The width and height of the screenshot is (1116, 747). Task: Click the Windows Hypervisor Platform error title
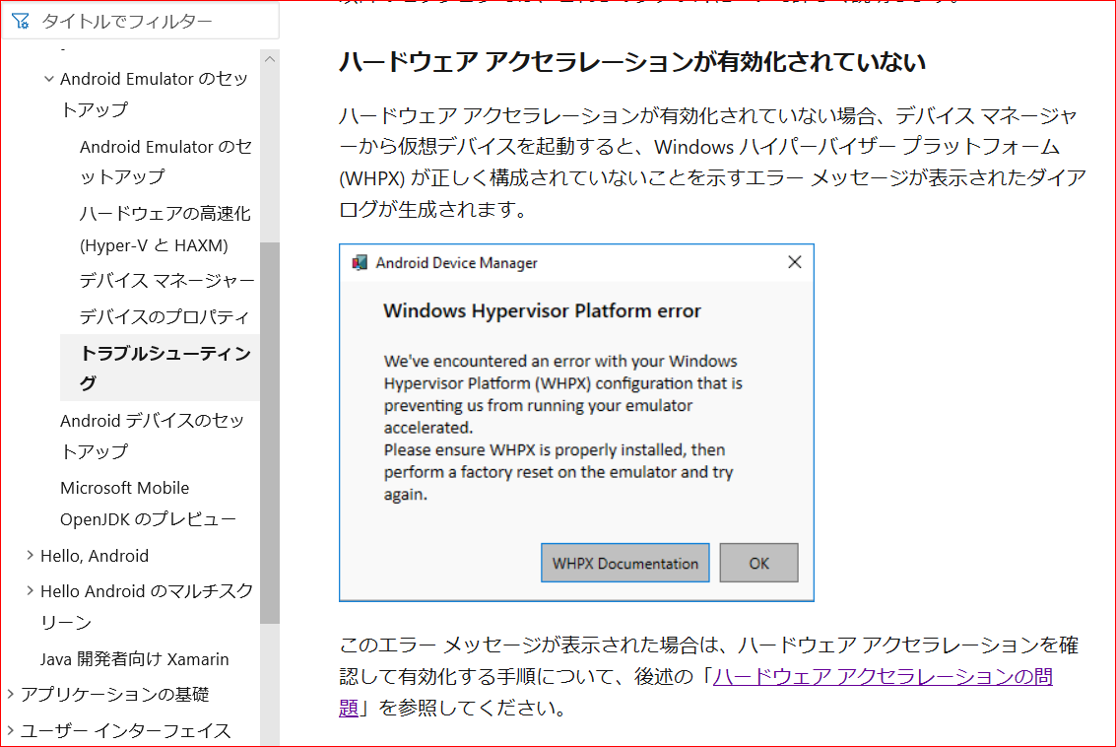coord(543,311)
